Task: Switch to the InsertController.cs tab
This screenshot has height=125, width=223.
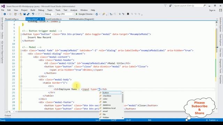Action: [53, 19]
